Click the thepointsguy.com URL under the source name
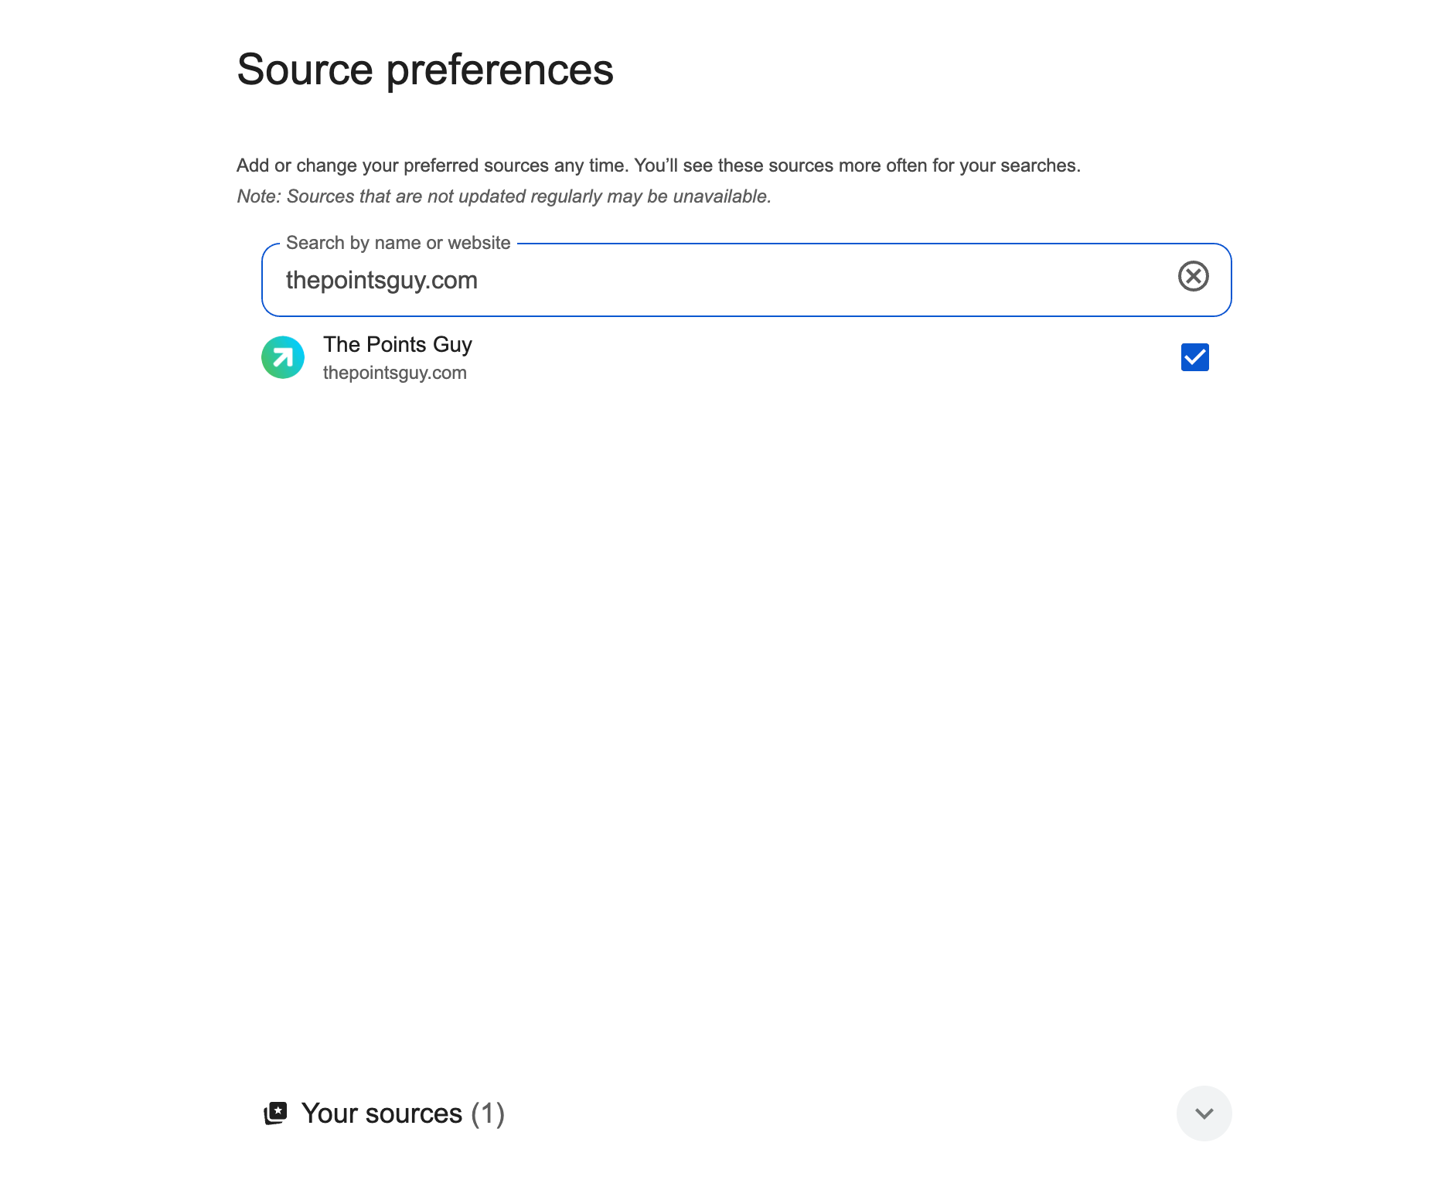This screenshot has height=1180, width=1441. point(395,373)
